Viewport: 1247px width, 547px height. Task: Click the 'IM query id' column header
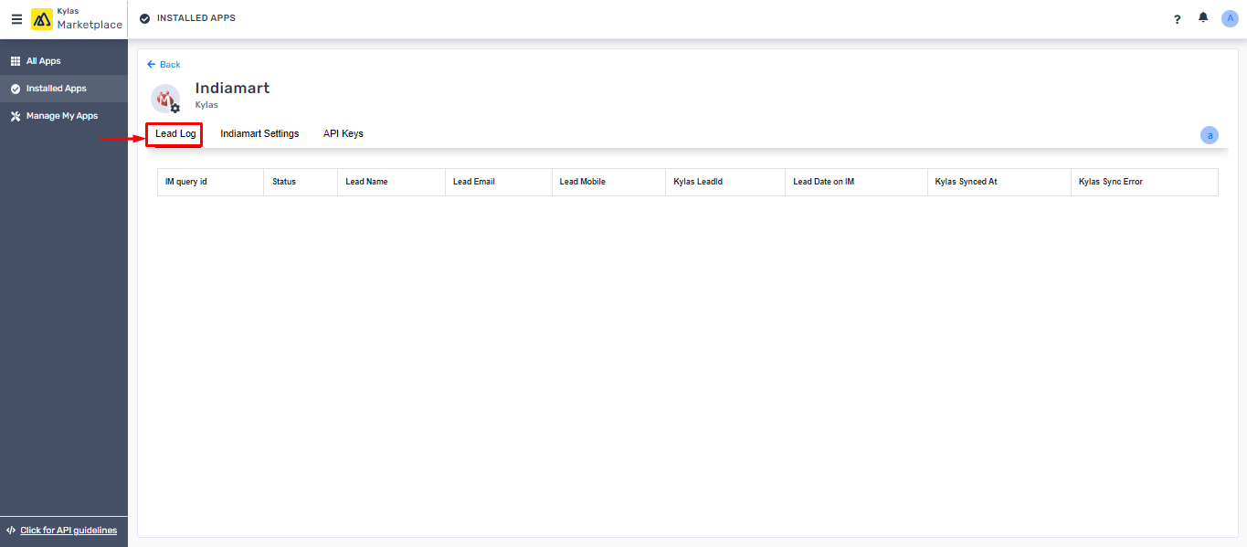(x=210, y=182)
